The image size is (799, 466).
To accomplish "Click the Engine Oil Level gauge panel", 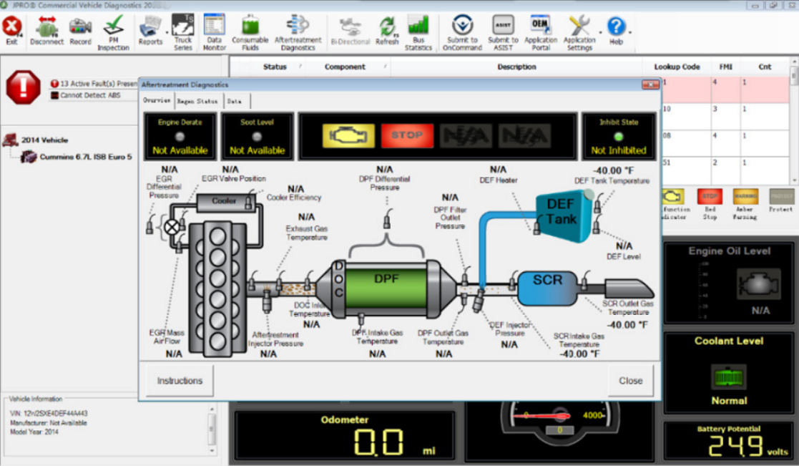I will [729, 283].
